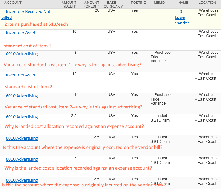Screen dimensions: 221x189
Task: Click the note '2 items purchased at $13/each'
Action: (36, 24)
